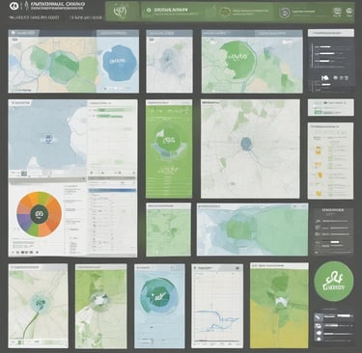Click the green button in the small white panel

318,112
